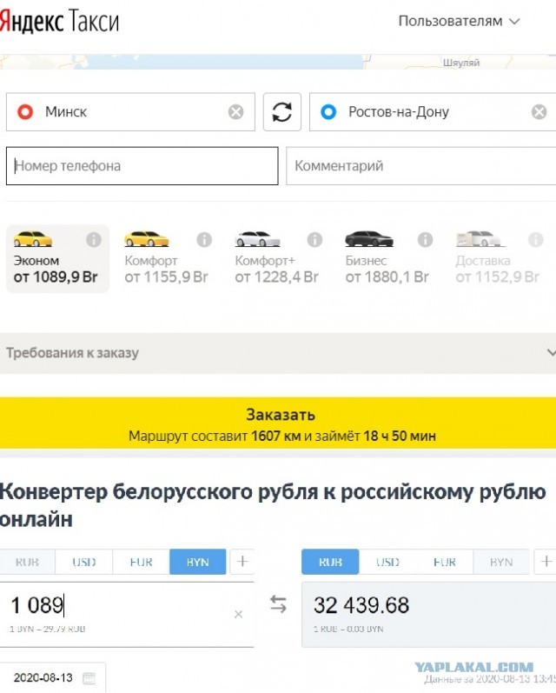Select BYN as target currency

pos(500,562)
